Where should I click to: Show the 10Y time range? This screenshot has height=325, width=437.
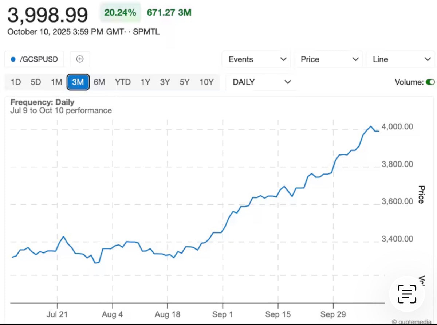206,82
